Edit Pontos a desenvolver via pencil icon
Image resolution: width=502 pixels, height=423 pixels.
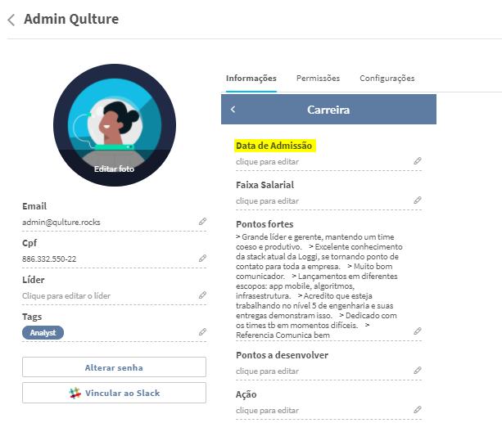[x=418, y=371]
